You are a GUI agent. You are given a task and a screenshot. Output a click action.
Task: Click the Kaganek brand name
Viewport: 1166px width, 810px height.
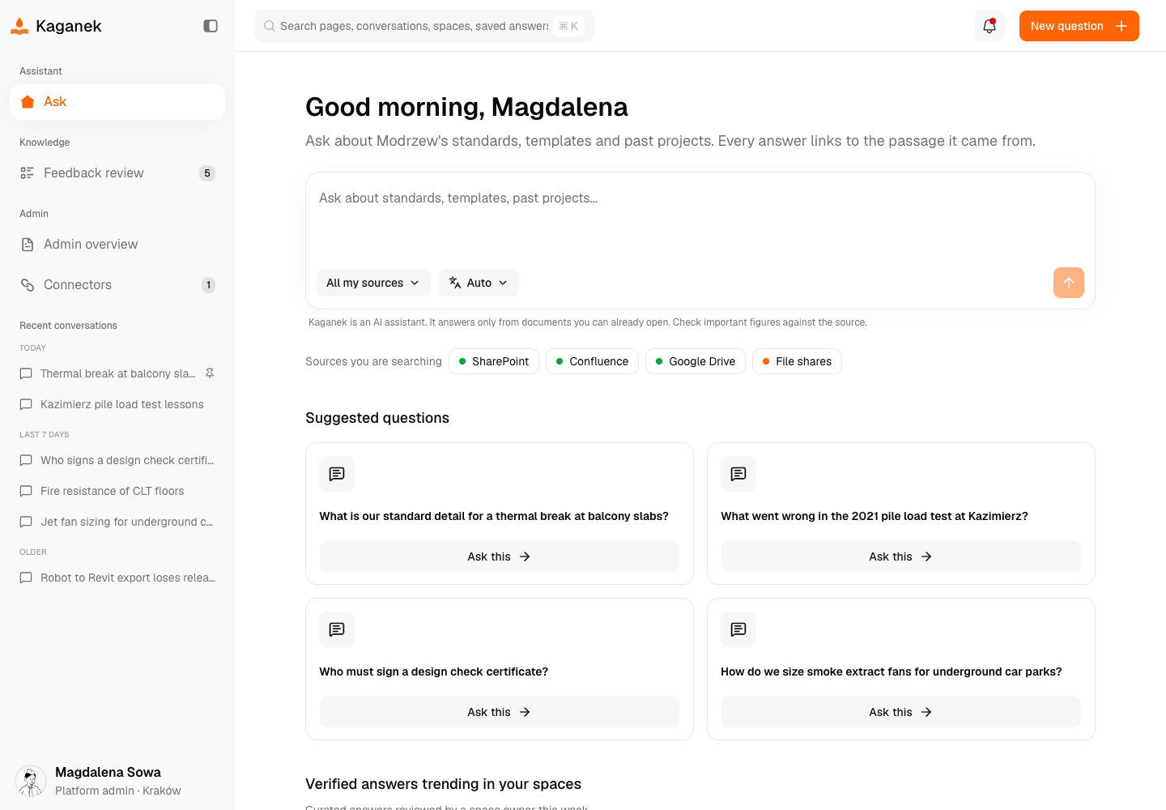pos(69,26)
